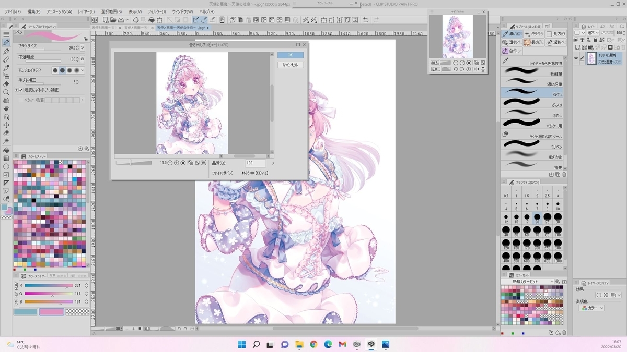Screen dimensions: 627x352
Task: Open the フィルター(I) menu
Action: click(157, 11)
